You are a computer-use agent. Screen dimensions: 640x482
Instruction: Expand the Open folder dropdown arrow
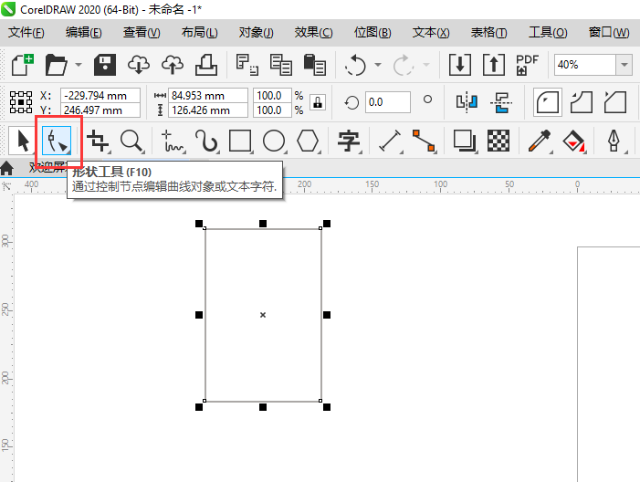(x=79, y=65)
